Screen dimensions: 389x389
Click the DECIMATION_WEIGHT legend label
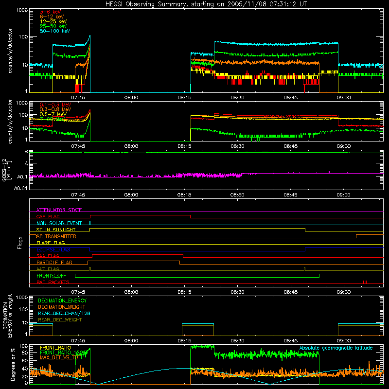(x=62, y=307)
